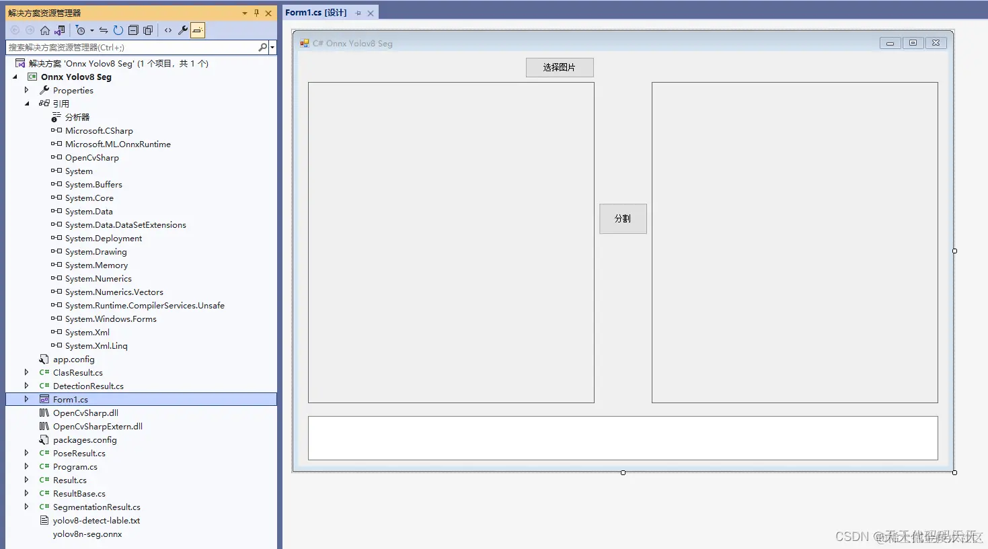Select the OpenCvSharpExtern.dll file
This screenshot has height=549, width=988.
tap(98, 426)
